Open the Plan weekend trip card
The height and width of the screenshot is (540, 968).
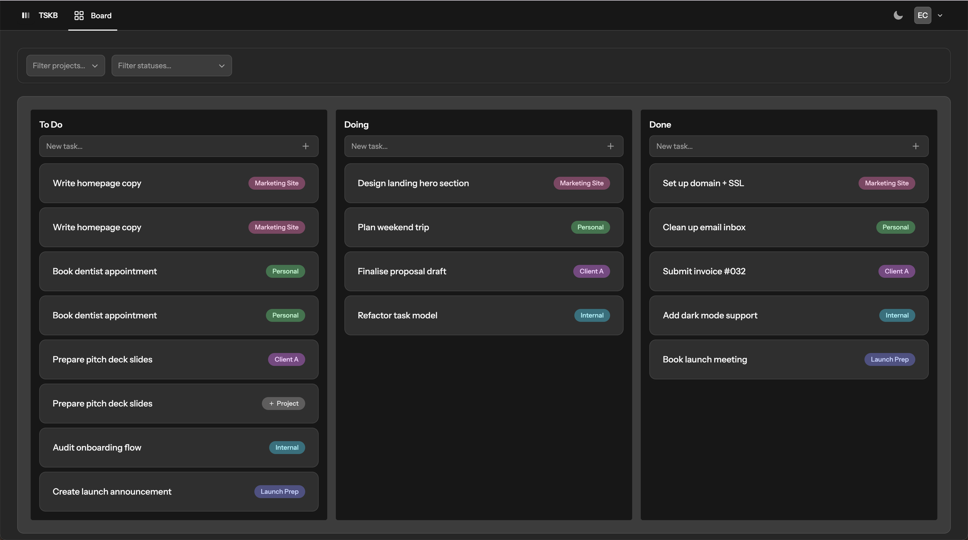point(484,227)
